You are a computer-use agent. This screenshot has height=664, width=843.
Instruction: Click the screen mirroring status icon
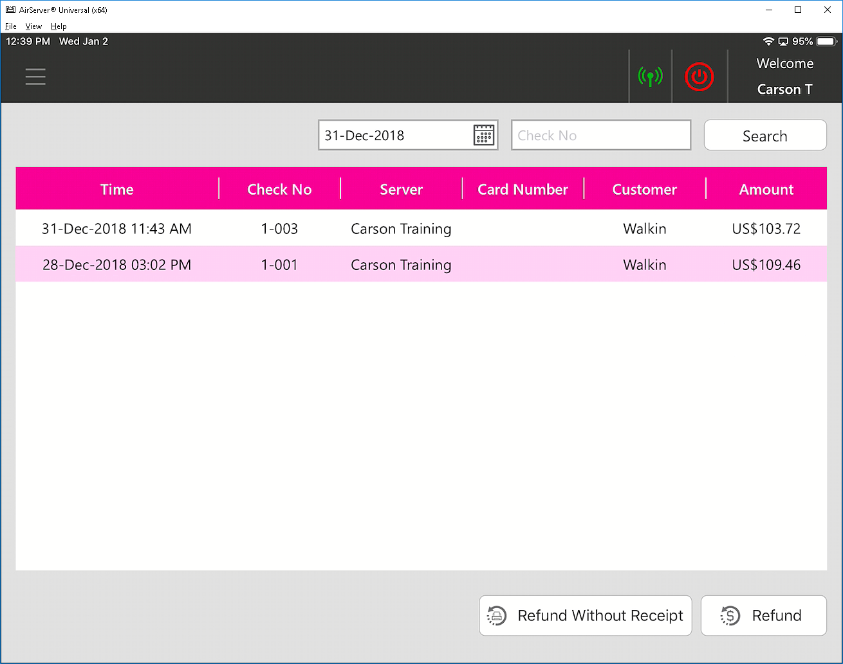pyautogui.click(x=783, y=41)
